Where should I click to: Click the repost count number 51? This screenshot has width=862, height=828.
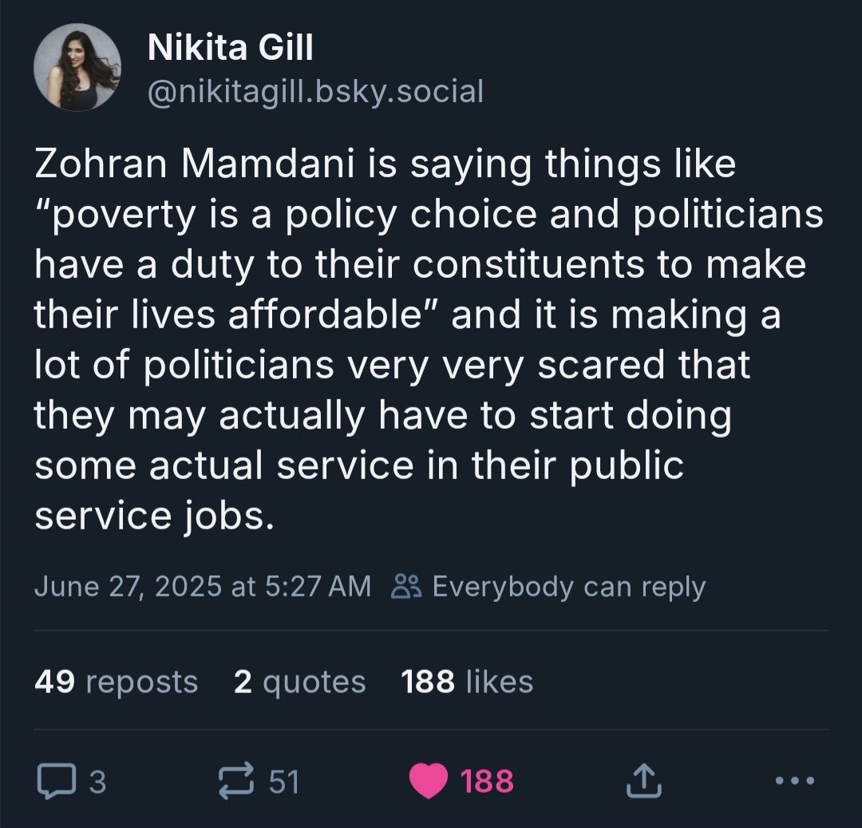click(x=283, y=781)
